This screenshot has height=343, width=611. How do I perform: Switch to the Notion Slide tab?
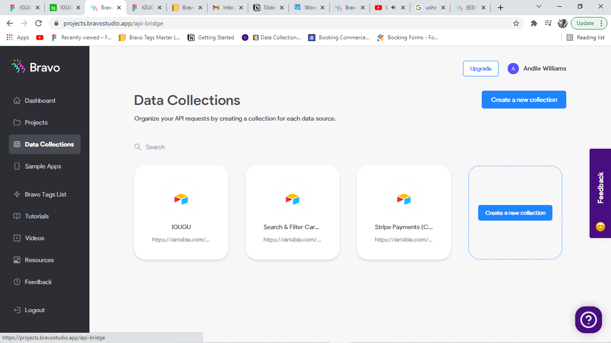click(x=268, y=8)
